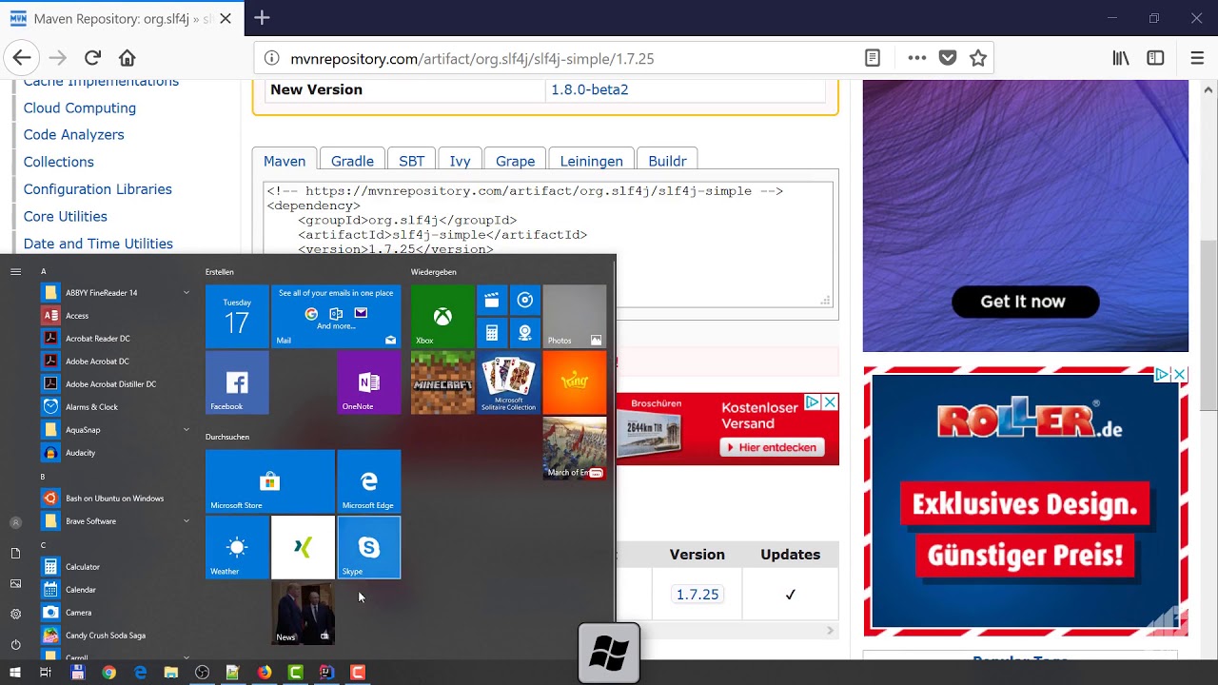The height and width of the screenshot is (685, 1218).
Task: Open the page actions three-dot menu
Action: [916, 58]
